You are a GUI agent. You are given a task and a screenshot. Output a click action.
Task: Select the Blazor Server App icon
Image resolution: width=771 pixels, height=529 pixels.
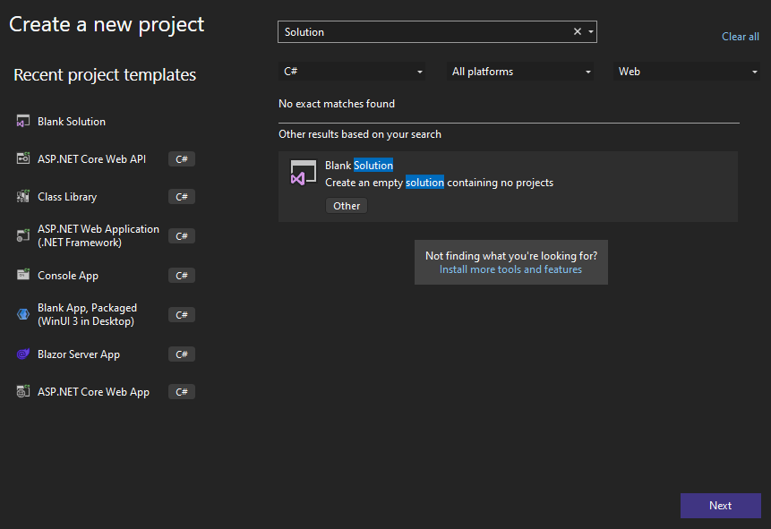23,354
